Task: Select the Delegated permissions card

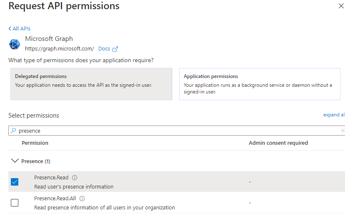Action: pyautogui.click(x=91, y=84)
